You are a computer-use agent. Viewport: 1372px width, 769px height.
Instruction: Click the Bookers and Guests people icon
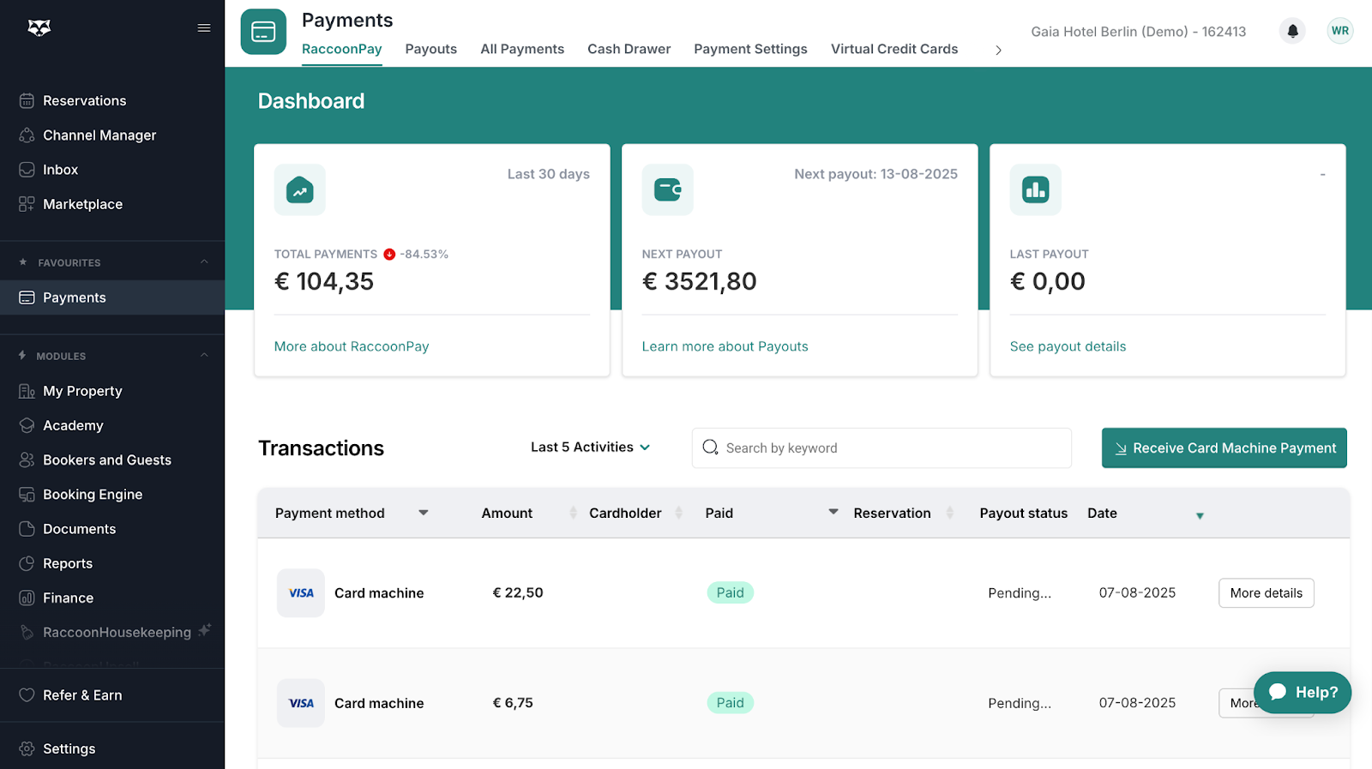[27, 460]
